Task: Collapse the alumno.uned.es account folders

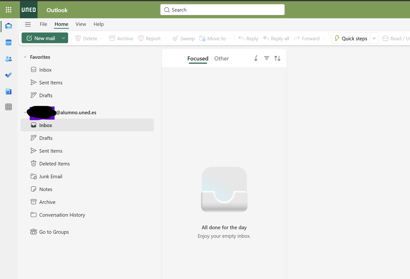Action: coord(25,112)
